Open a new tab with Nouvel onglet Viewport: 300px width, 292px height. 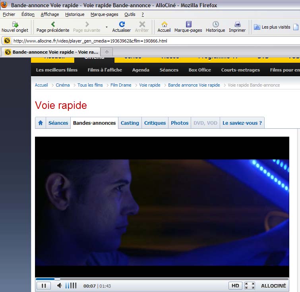(15, 27)
